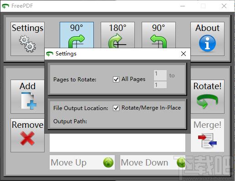
Task: Open Settings with the gears icon
Action: tap(27, 39)
